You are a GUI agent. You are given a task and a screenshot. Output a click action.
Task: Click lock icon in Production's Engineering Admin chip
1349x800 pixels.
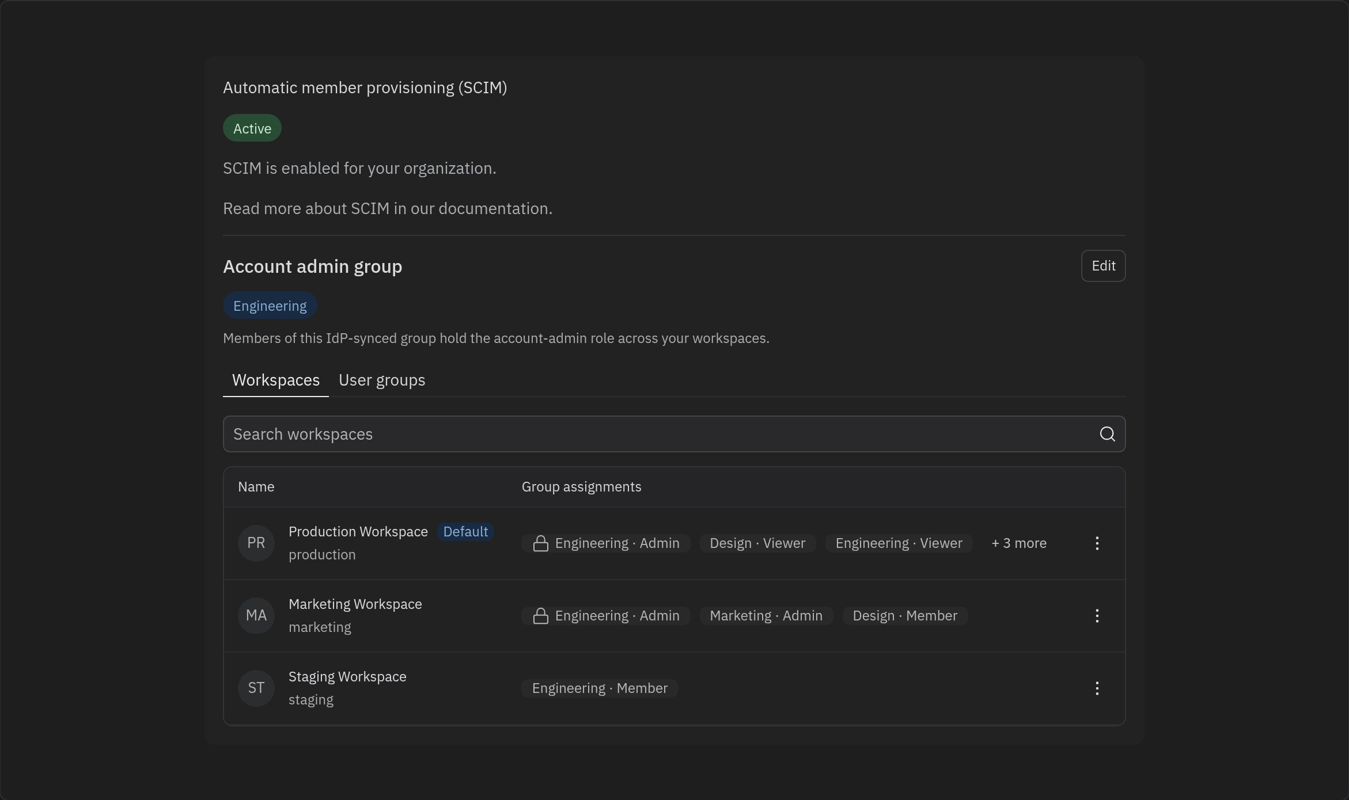[x=540, y=543]
